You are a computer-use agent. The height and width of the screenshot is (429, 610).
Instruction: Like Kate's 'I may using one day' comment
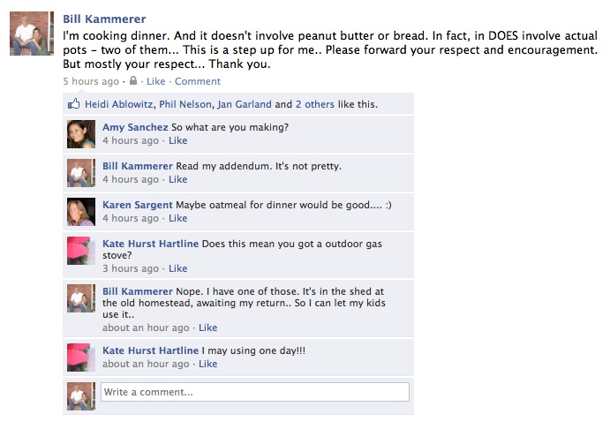pos(208,364)
